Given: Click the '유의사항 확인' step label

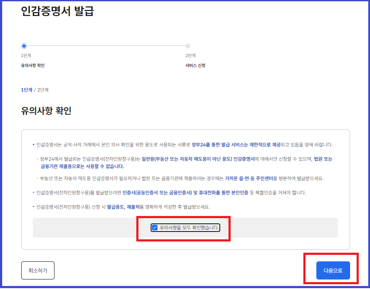Looking at the screenshot, I should [33, 66].
